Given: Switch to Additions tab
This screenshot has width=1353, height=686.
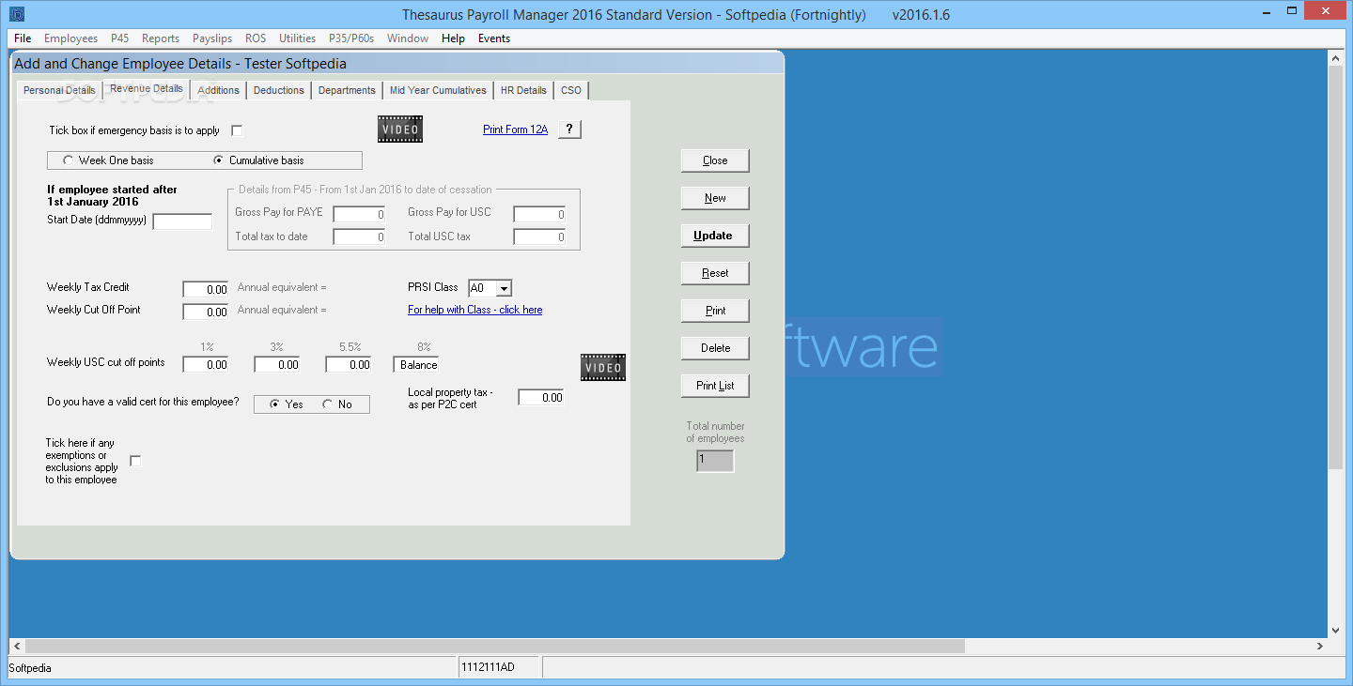Looking at the screenshot, I should [x=219, y=90].
